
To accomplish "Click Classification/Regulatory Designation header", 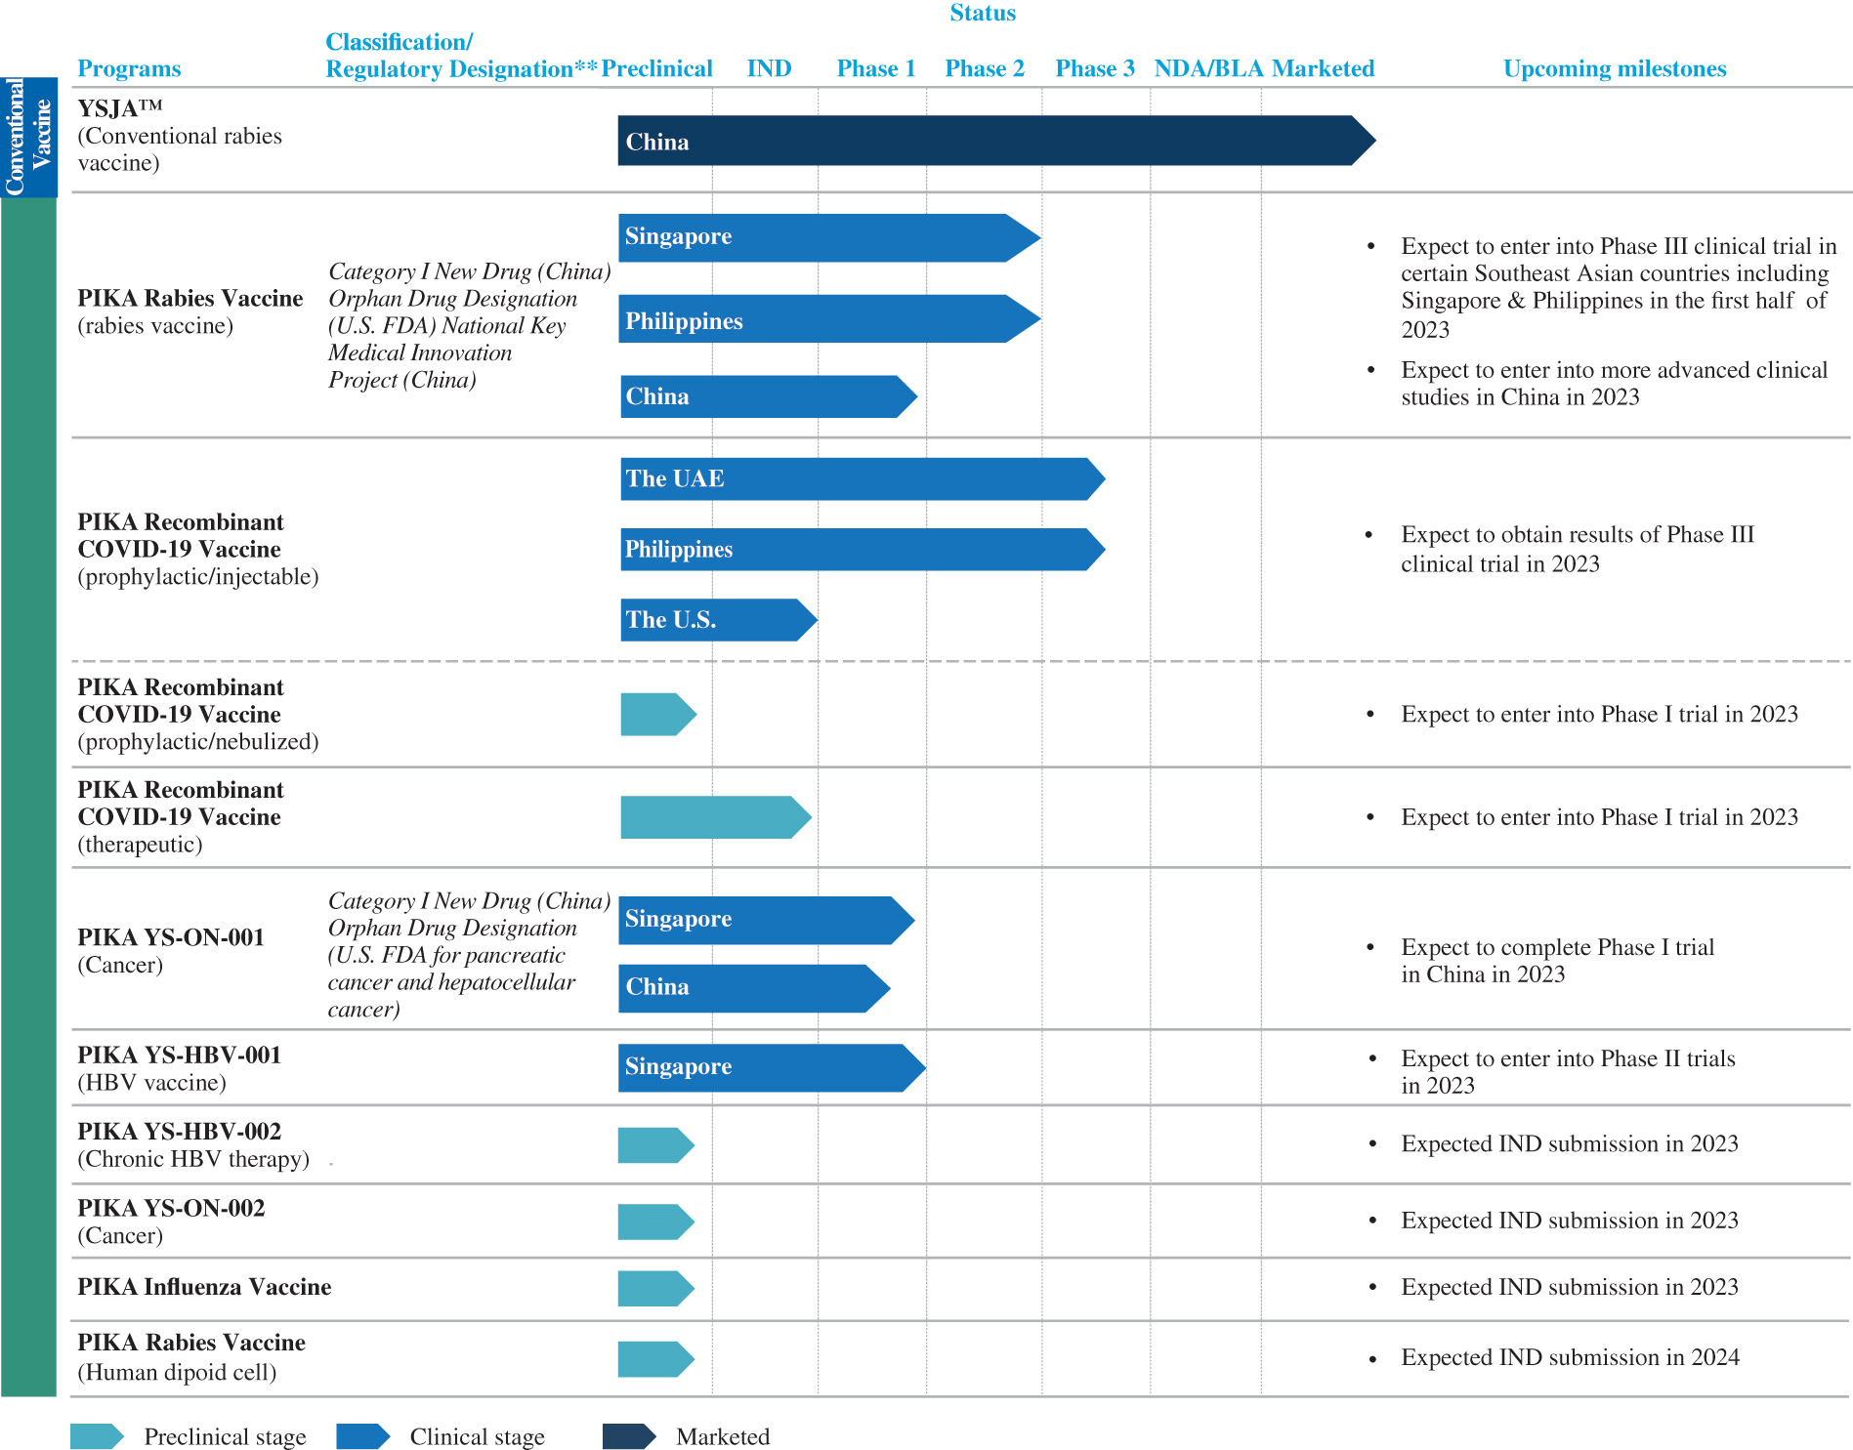I will click(x=461, y=56).
